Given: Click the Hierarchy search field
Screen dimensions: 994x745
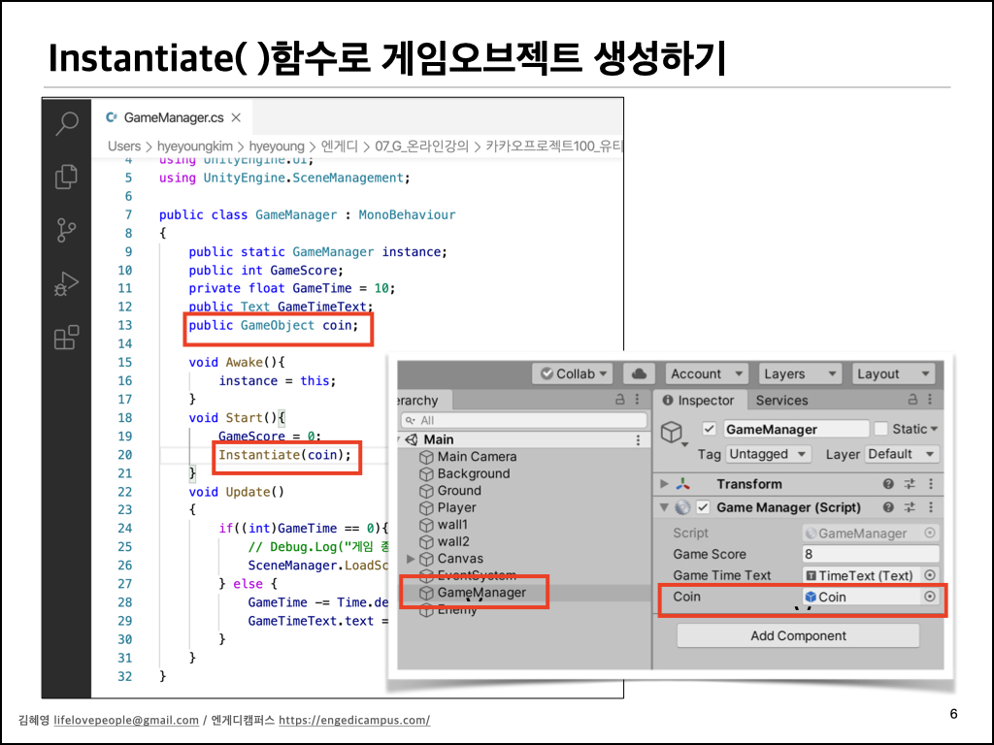Looking at the screenshot, I should click(524, 420).
